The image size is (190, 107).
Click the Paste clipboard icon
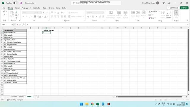12,13
